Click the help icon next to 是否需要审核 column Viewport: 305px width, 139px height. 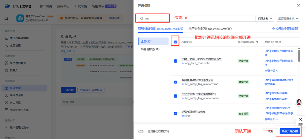pyautogui.click(x=256, y=42)
